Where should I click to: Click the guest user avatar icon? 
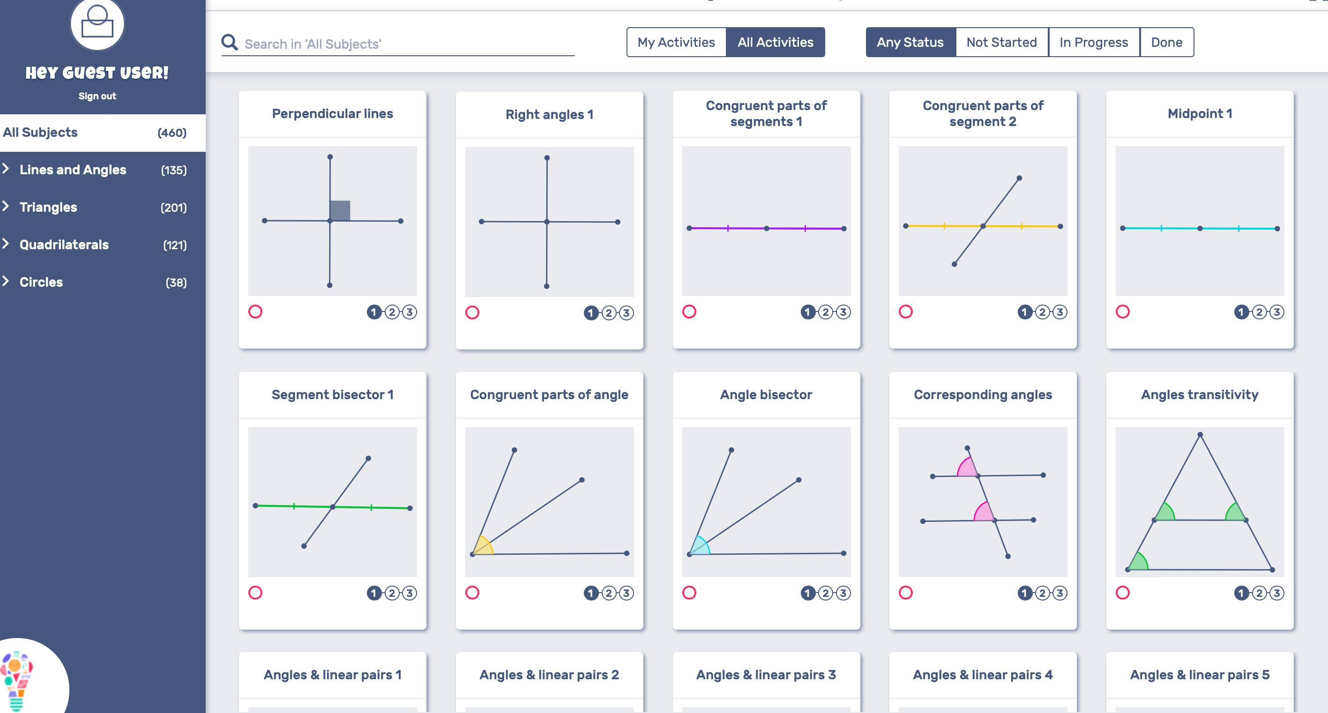(x=97, y=23)
